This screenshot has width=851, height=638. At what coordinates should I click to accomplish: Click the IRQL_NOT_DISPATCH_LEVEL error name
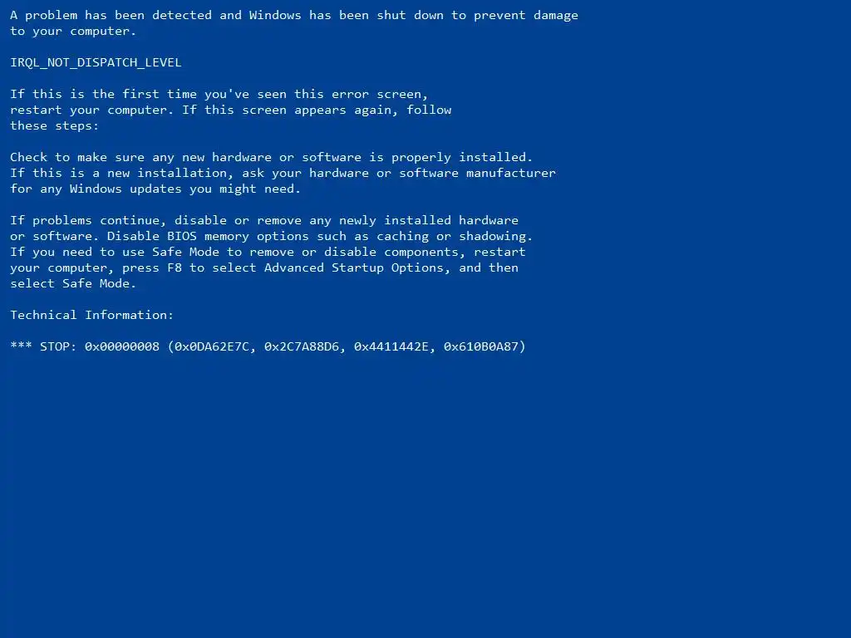[x=96, y=62]
